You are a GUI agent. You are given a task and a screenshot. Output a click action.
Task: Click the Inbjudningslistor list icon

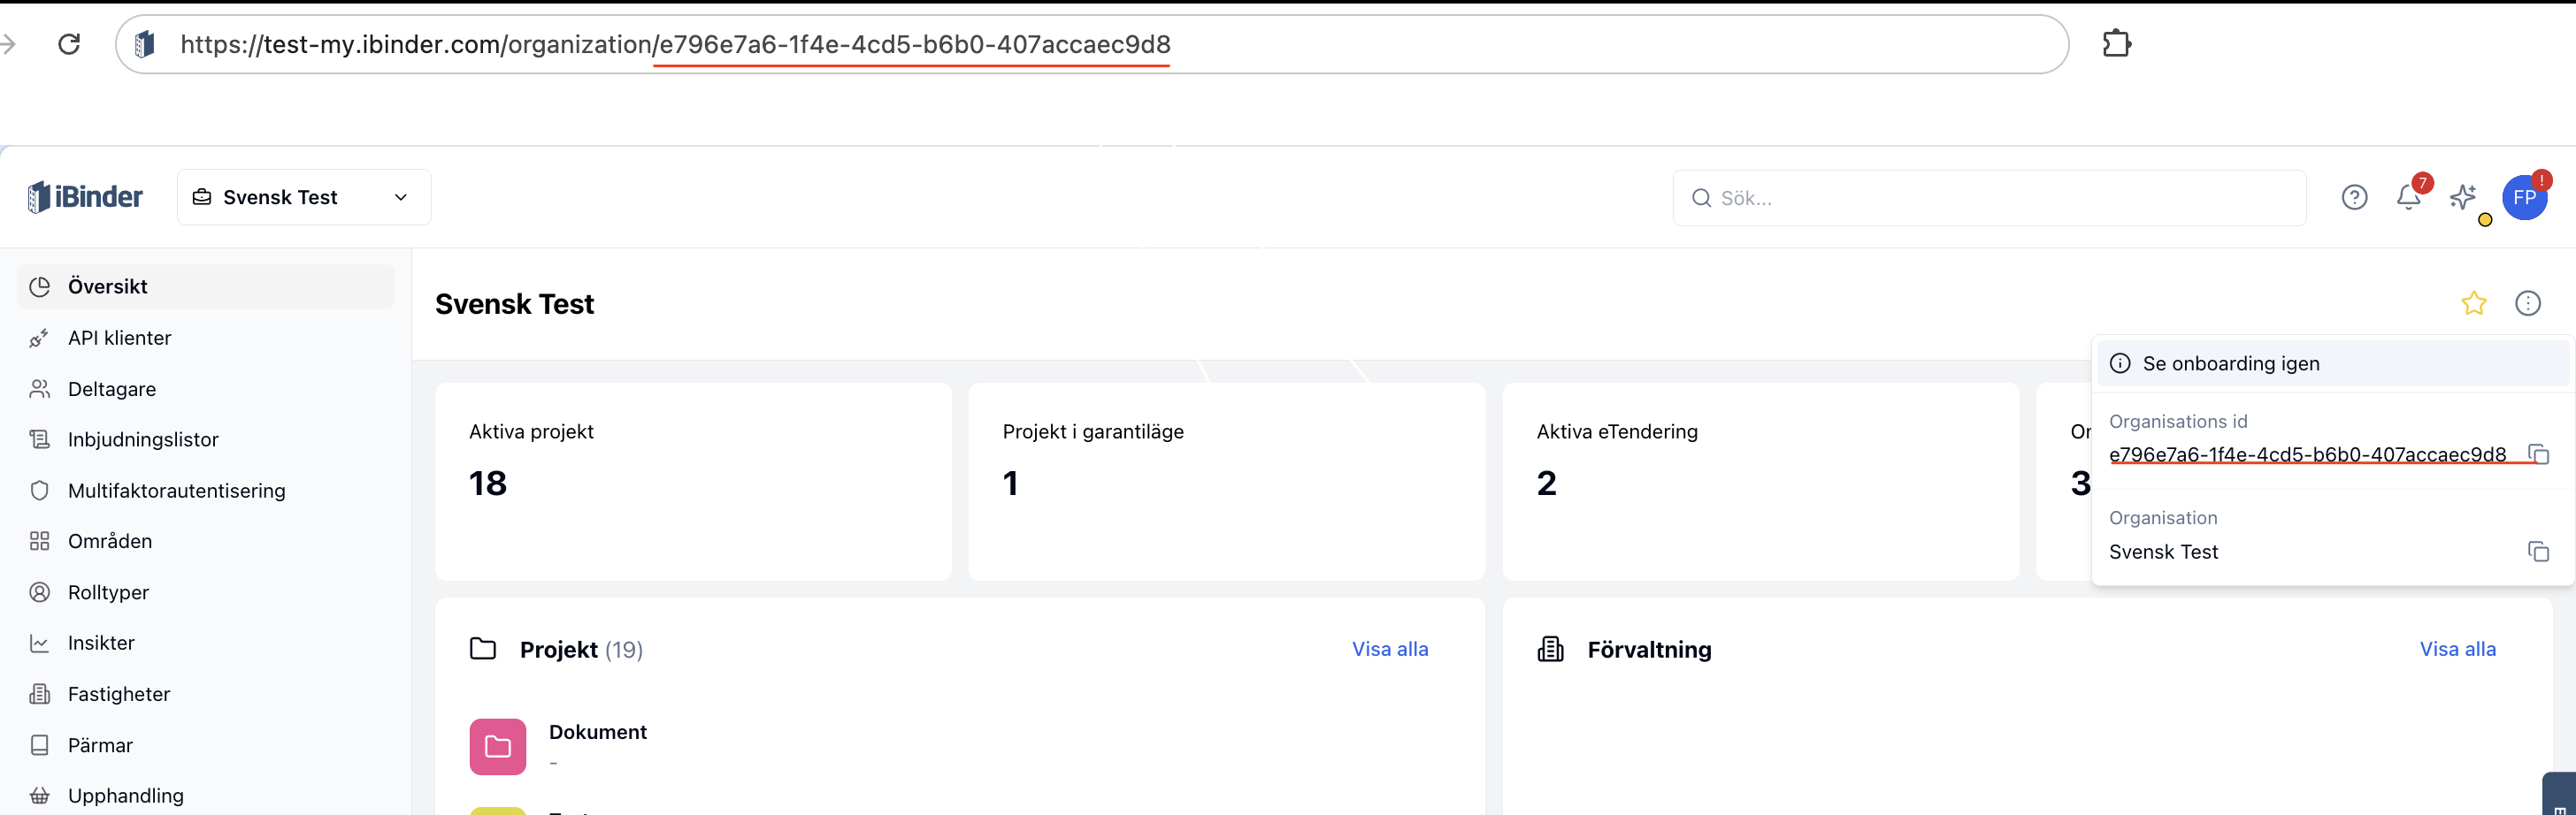(40, 439)
